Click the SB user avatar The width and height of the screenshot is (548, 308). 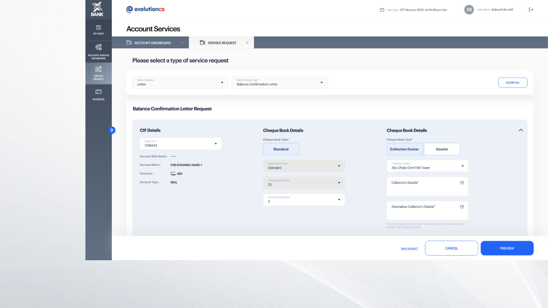[469, 10]
